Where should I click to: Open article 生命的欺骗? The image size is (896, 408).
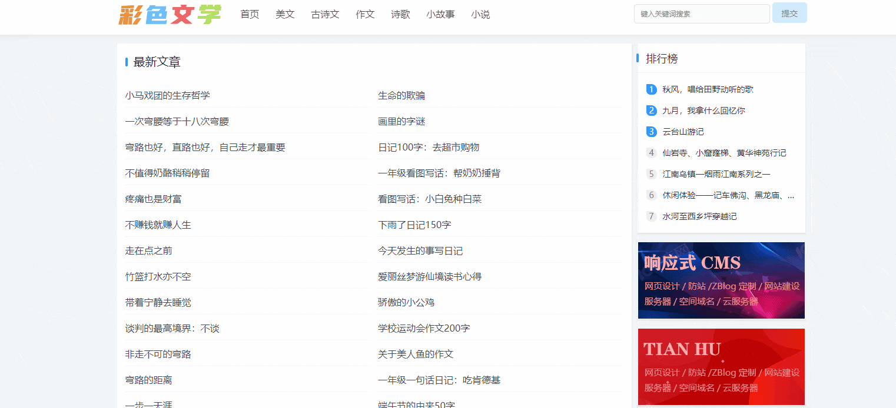(x=401, y=95)
